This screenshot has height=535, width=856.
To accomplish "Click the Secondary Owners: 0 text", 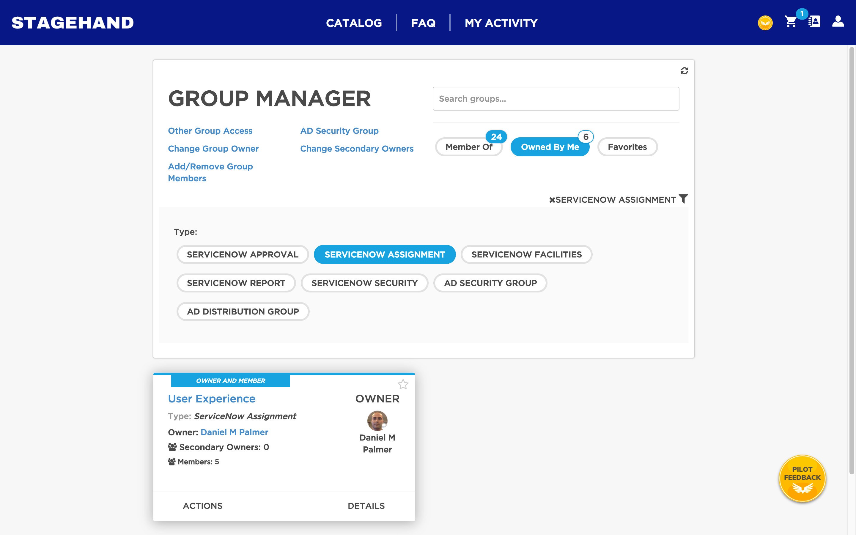I will [224, 447].
